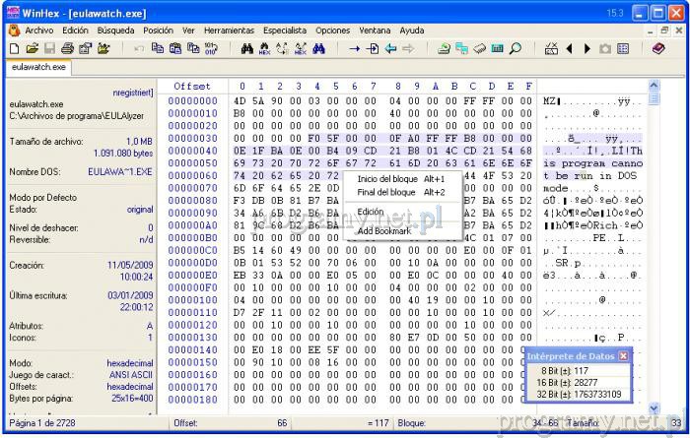Close the Intérprete de Datos panel
The width and height of the screenshot is (690, 438).
pyautogui.click(x=623, y=355)
